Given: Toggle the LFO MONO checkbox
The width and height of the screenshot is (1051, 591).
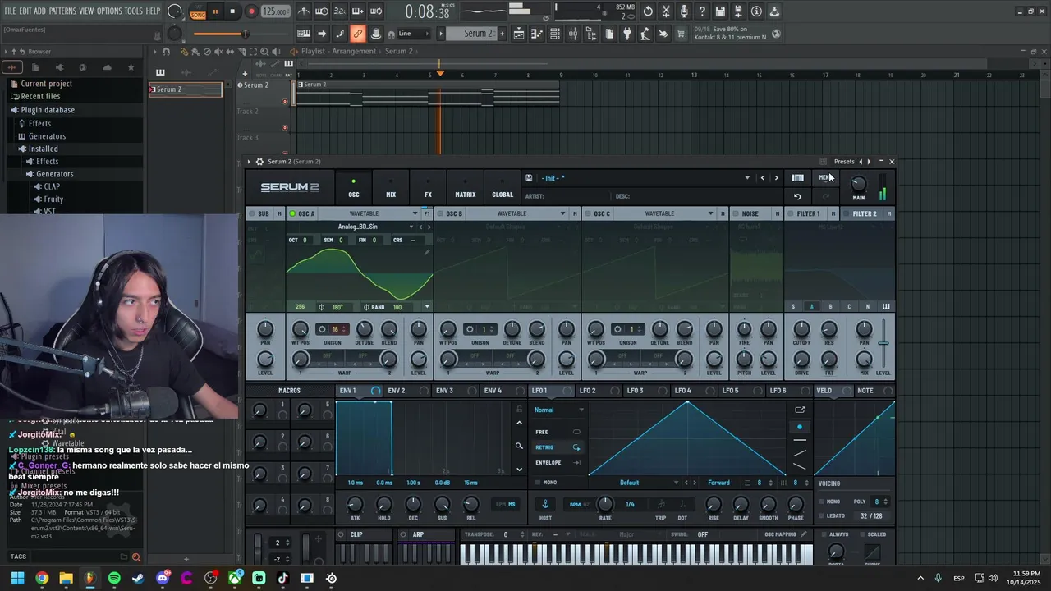Looking at the screenshot, I should click(x=536, y=483).
